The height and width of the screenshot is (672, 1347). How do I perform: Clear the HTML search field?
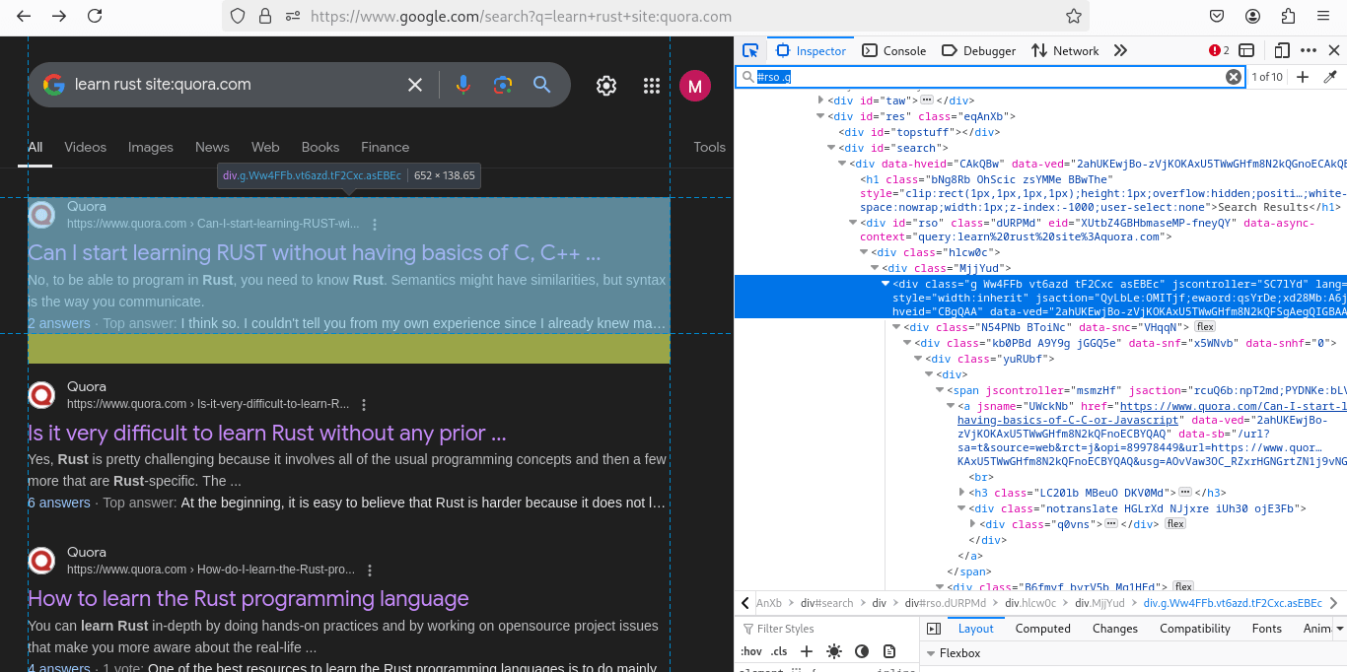pos(1234,77)
